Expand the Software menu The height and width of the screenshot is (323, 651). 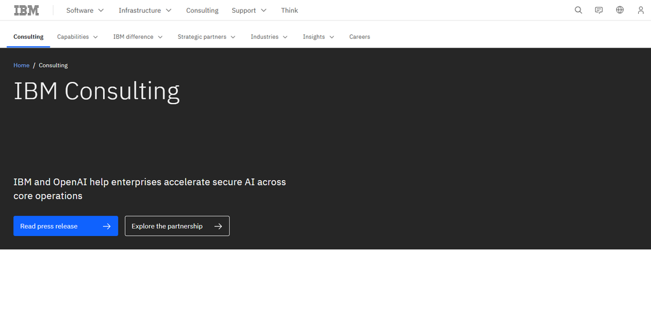point(85,10)
